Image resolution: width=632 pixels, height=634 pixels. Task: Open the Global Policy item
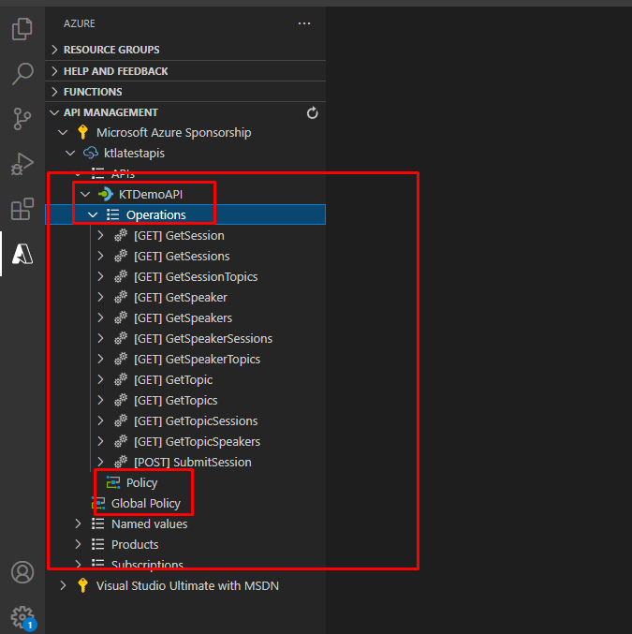145,504
